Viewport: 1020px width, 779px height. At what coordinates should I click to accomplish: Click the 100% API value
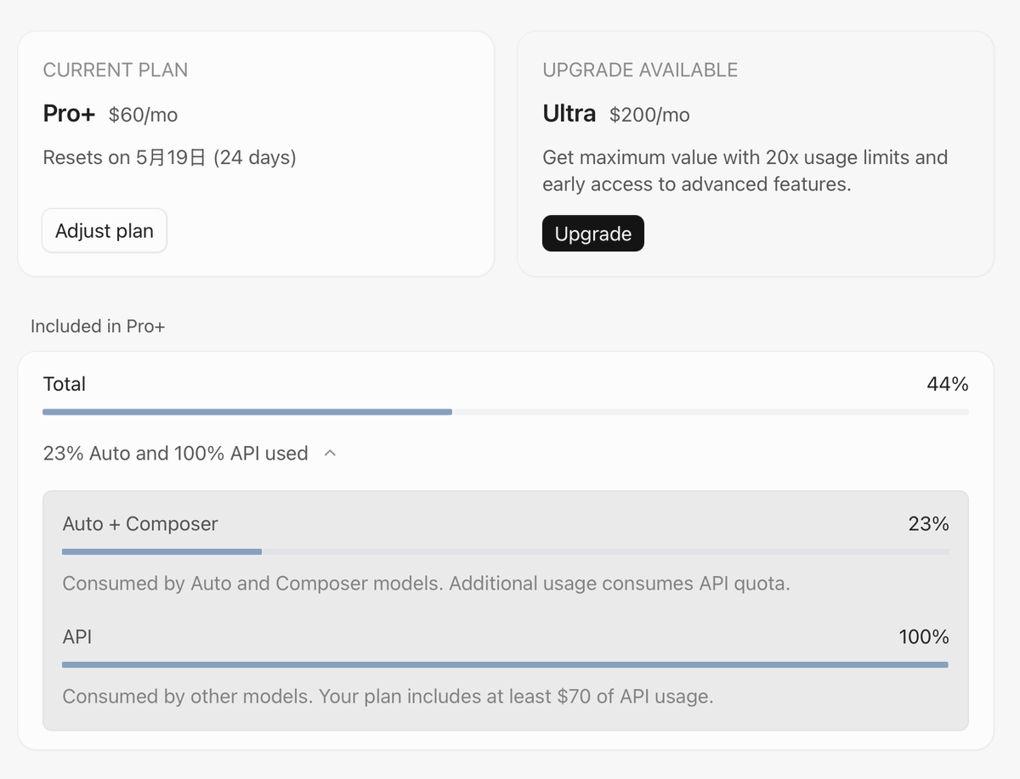click(x=924, y=637)
